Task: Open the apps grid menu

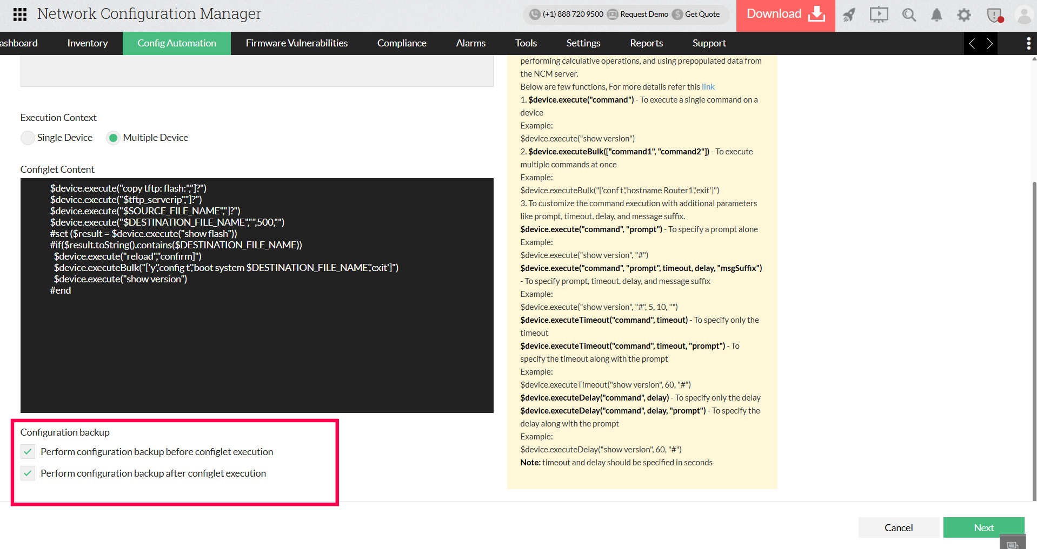Action: tap(20, 14)
